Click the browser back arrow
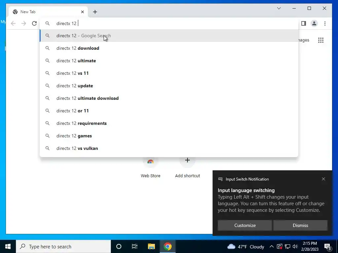338x253 pixels. coord(13,23)
